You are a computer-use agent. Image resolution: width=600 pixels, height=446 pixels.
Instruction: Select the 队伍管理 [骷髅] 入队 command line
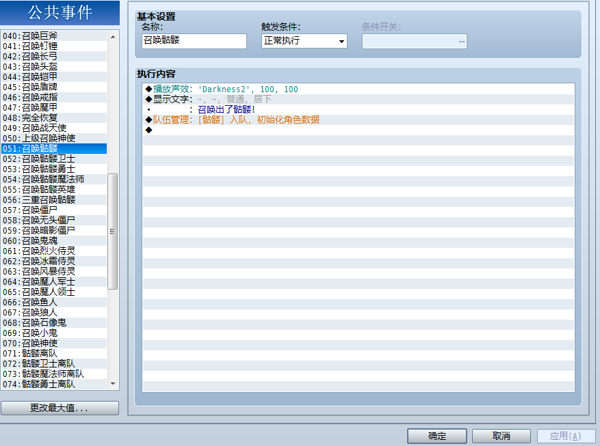pos(358,120)
